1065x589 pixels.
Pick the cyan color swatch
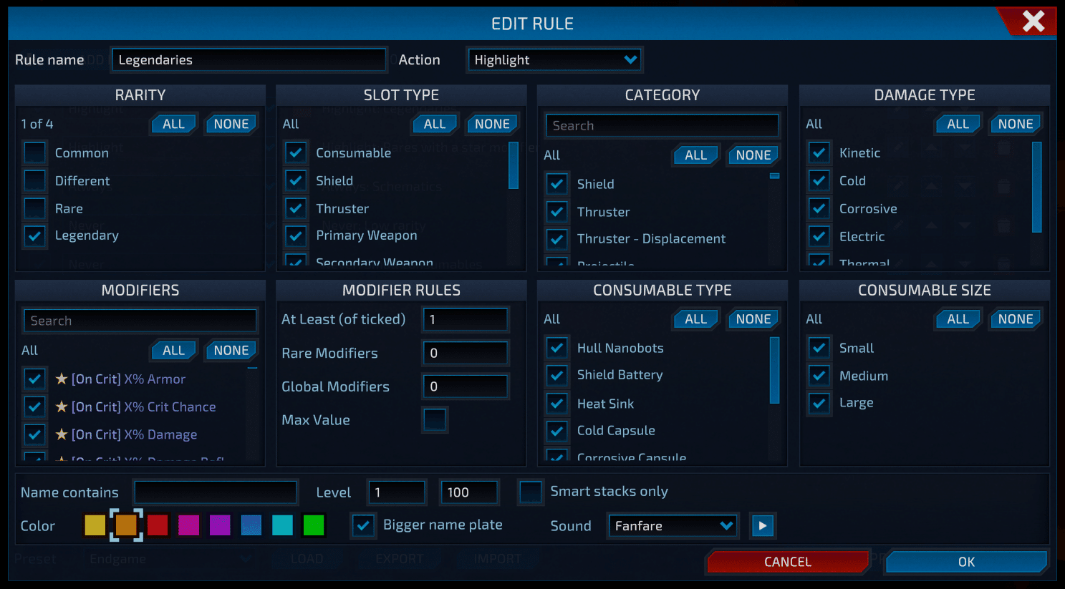pos(283,525)
